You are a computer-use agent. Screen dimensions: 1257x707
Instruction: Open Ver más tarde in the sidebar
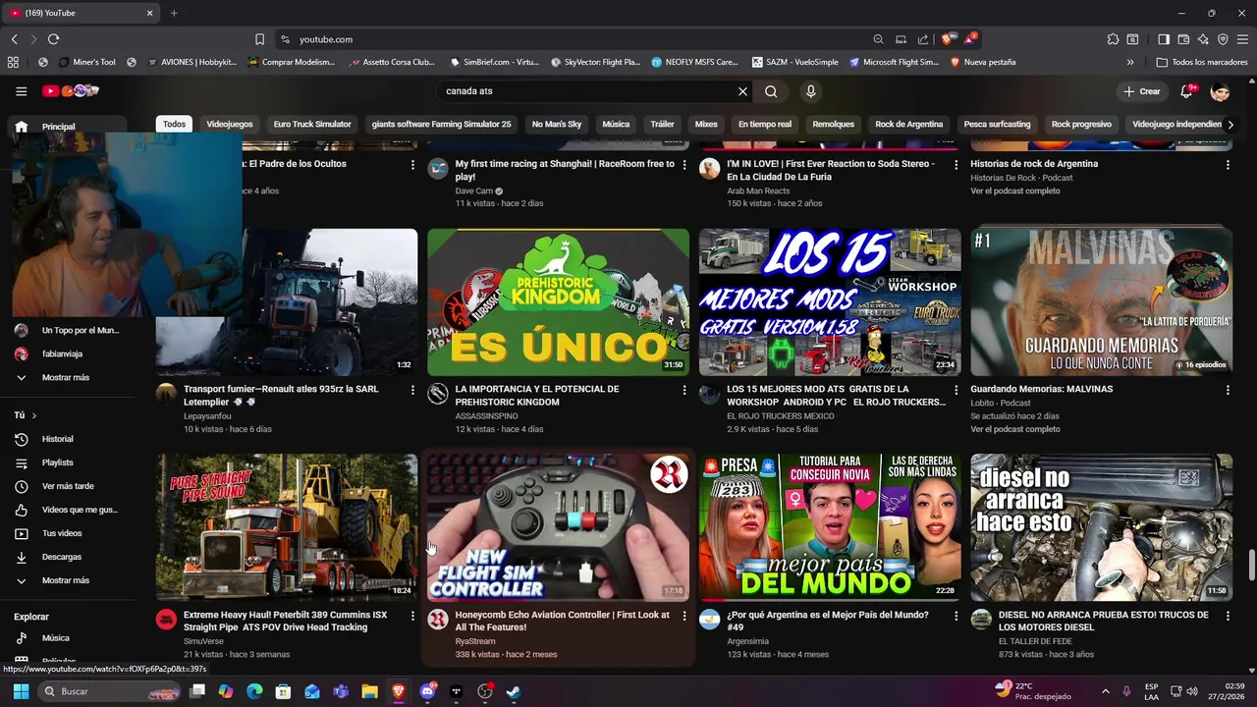coord(69,486)
